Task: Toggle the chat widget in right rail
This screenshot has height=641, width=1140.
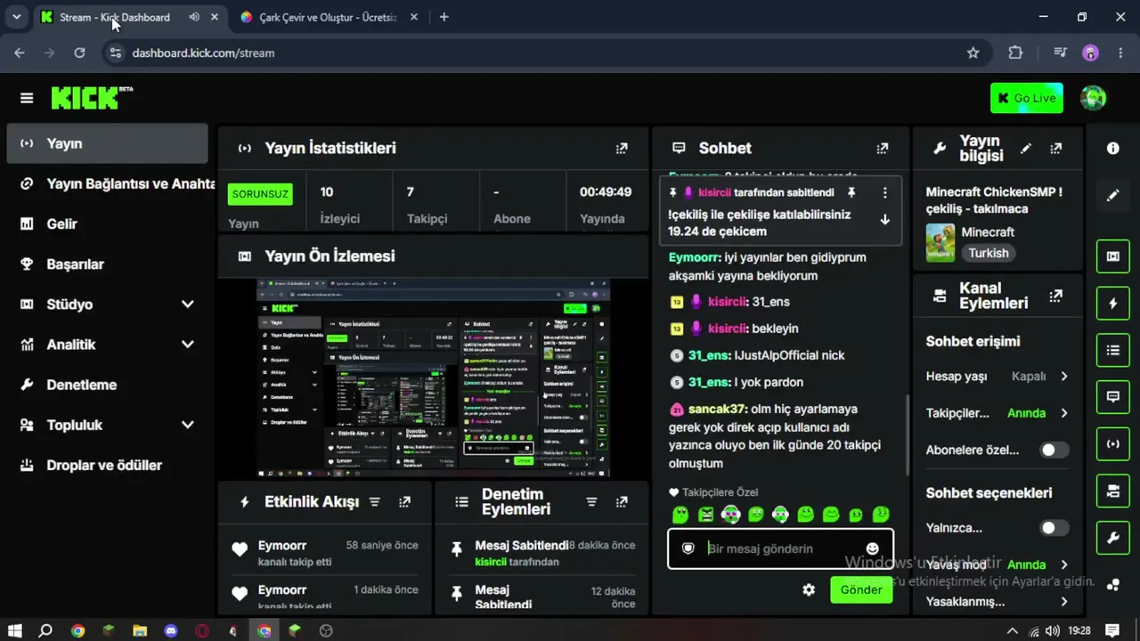Action: pos(1112,397)
